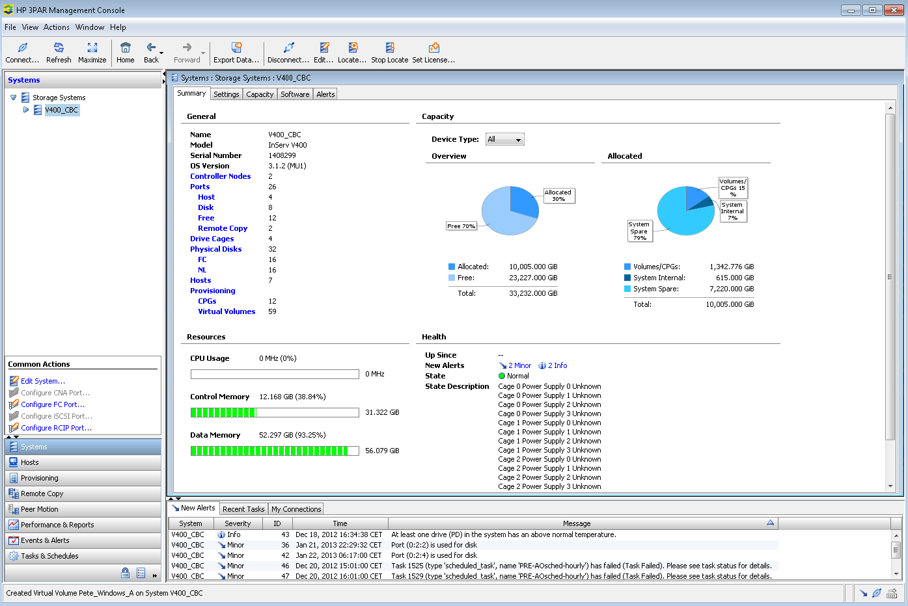Image resolution: width=908 pixels, height=606 pixels.
Task: Click the Refresh toolbar icon
Action: [59, 47]
